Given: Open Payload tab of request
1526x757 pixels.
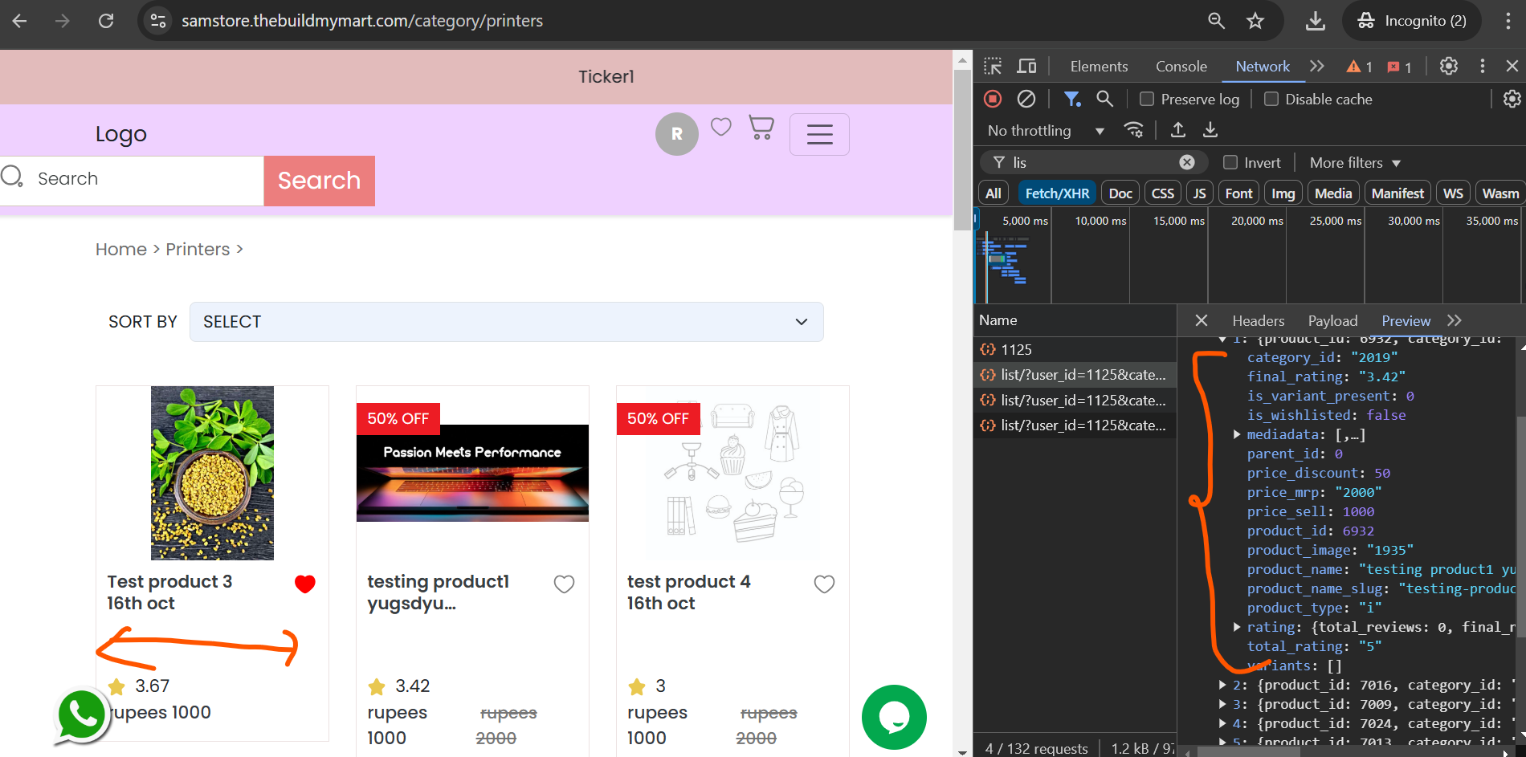Looking at the screenshot, I should [1332, 320].
